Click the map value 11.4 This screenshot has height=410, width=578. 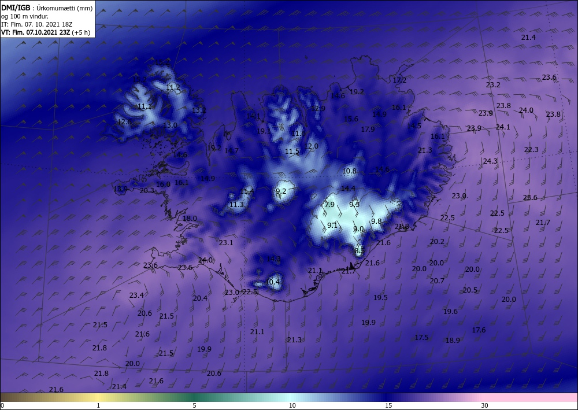coord(247,191)
